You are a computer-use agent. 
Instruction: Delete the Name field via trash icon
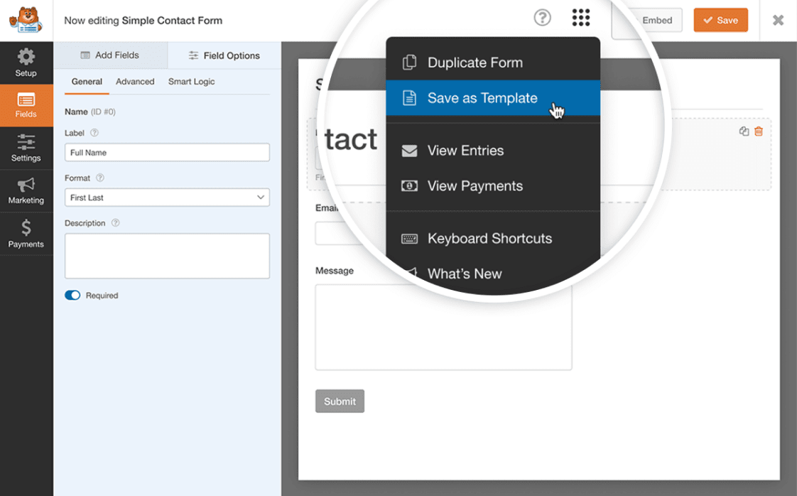pyautogui.click(x=759, y=131)
